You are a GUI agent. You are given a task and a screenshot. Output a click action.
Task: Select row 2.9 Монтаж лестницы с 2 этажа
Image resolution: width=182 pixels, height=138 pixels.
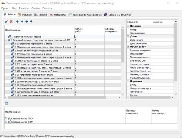[x=63, y=71]
